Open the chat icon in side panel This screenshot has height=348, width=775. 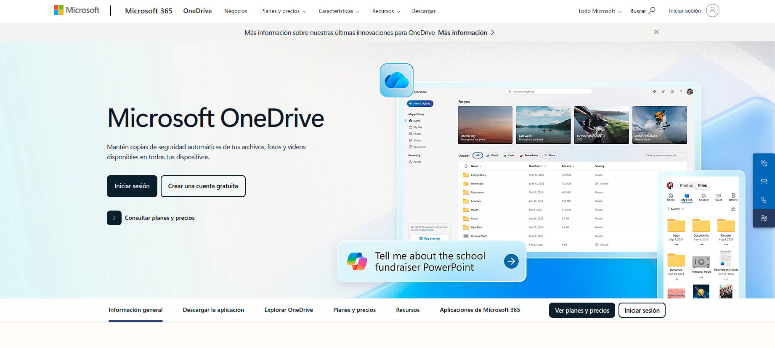click(x=764, y=163)
